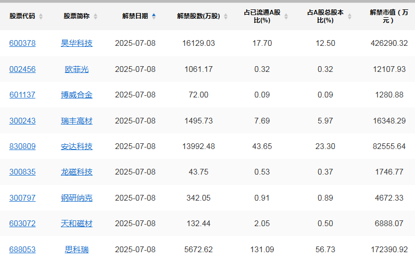Select unlock shares value 13992.48
The image size is (415, 260).
click(x=198, y=146)
